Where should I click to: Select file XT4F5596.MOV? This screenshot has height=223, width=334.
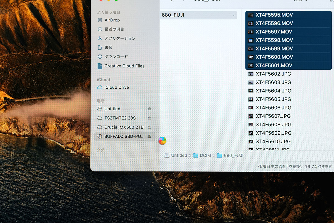[x=289, y=23]
